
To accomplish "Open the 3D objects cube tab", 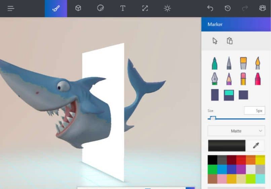I will pos(78,8).
